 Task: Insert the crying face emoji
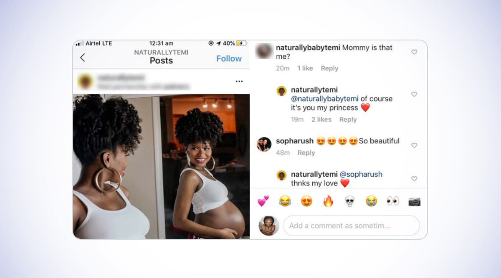371,201
